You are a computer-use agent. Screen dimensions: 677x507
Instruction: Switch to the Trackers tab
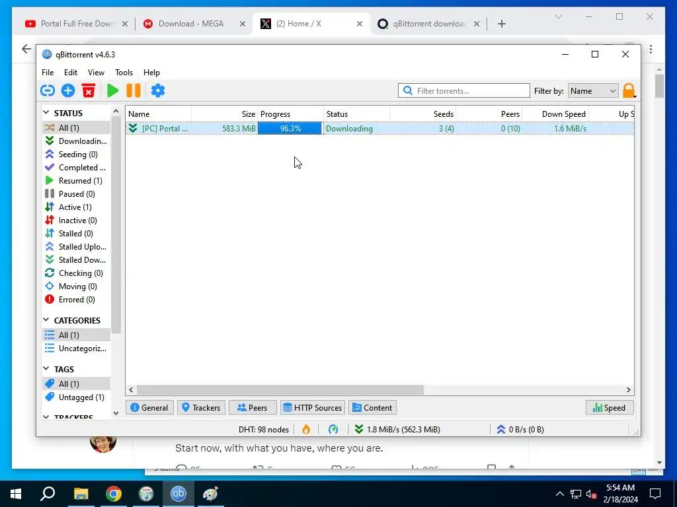(201, 407)
